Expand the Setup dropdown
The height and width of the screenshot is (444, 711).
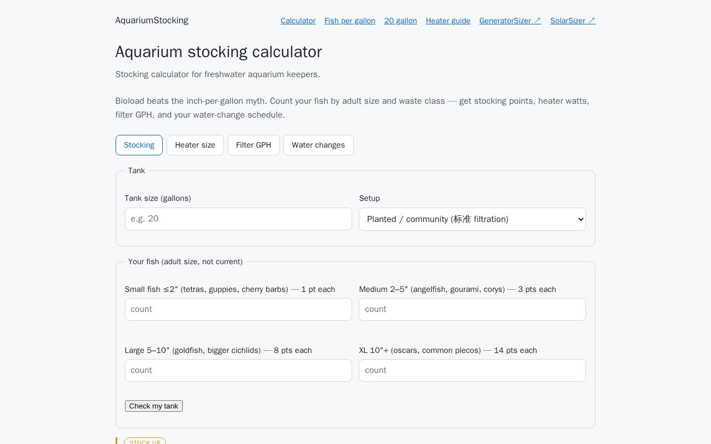click(x=472, y=219)
